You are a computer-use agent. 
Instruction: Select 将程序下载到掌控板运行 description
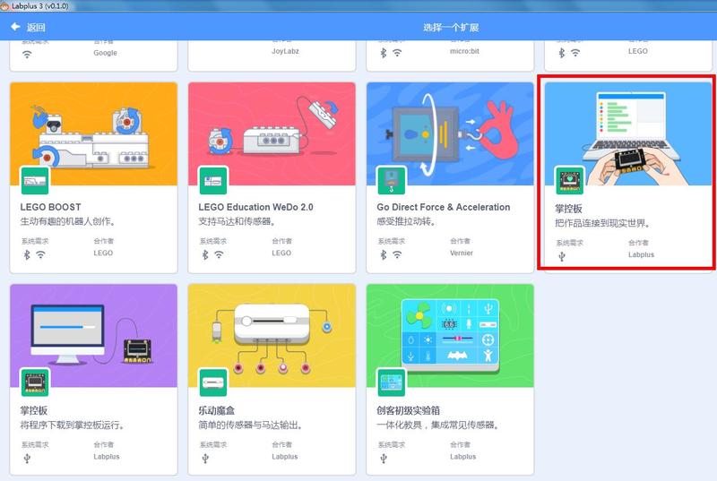tap(73, 425)
